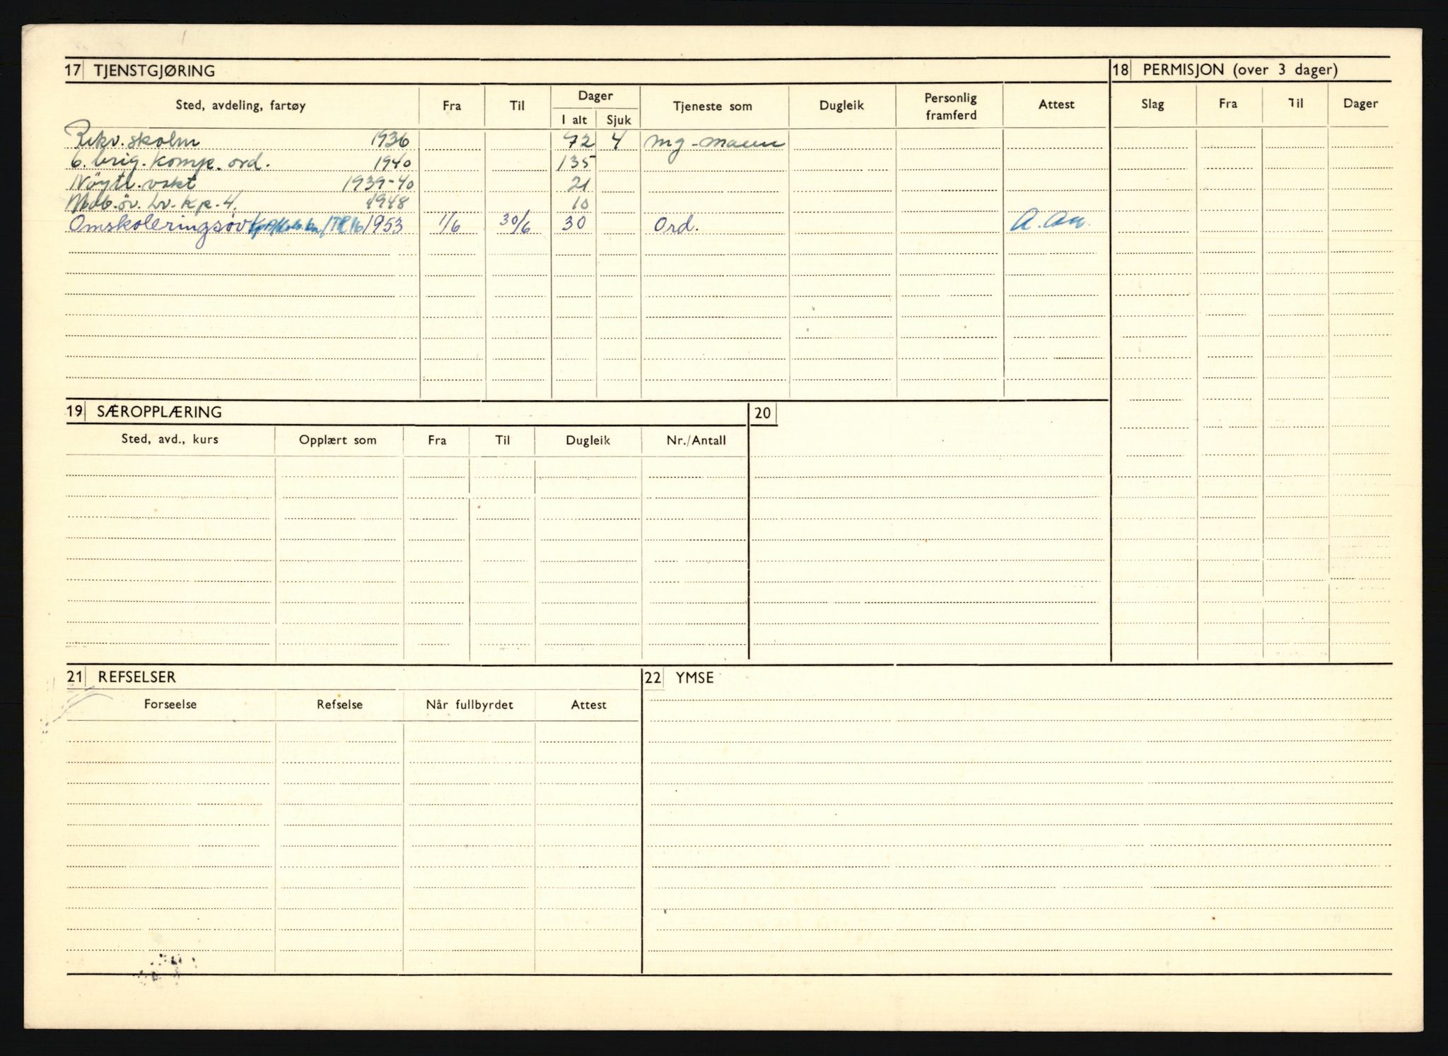Select handwritten 'Nøytr.vakt' entry
The image size is (1448, 1056).
(x=134, y=183)
